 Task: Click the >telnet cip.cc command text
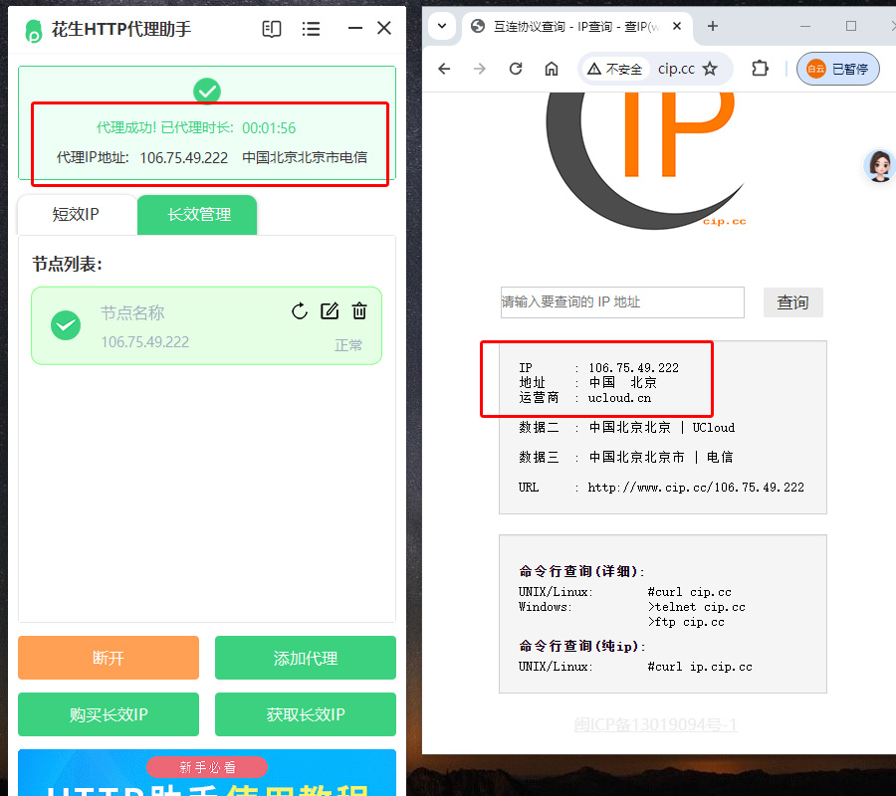click(697, 607)
